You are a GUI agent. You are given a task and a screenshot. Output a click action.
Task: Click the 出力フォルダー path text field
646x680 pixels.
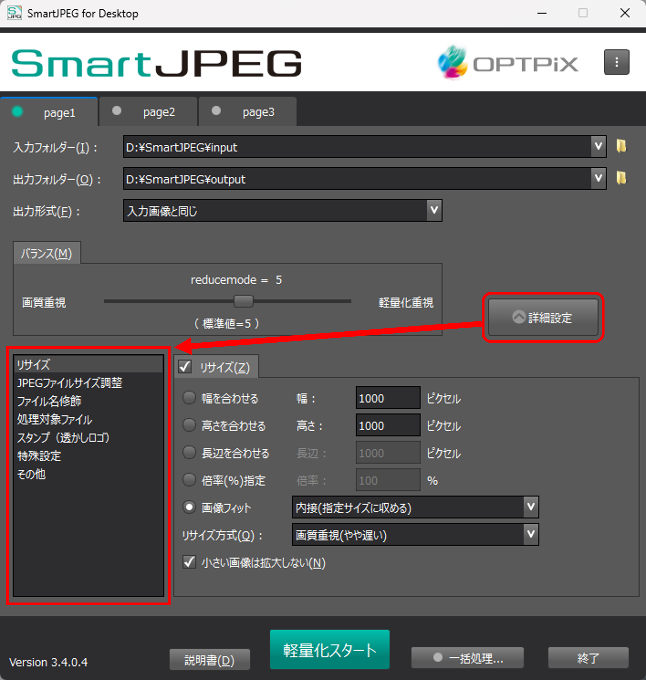[x=357, y=178]
